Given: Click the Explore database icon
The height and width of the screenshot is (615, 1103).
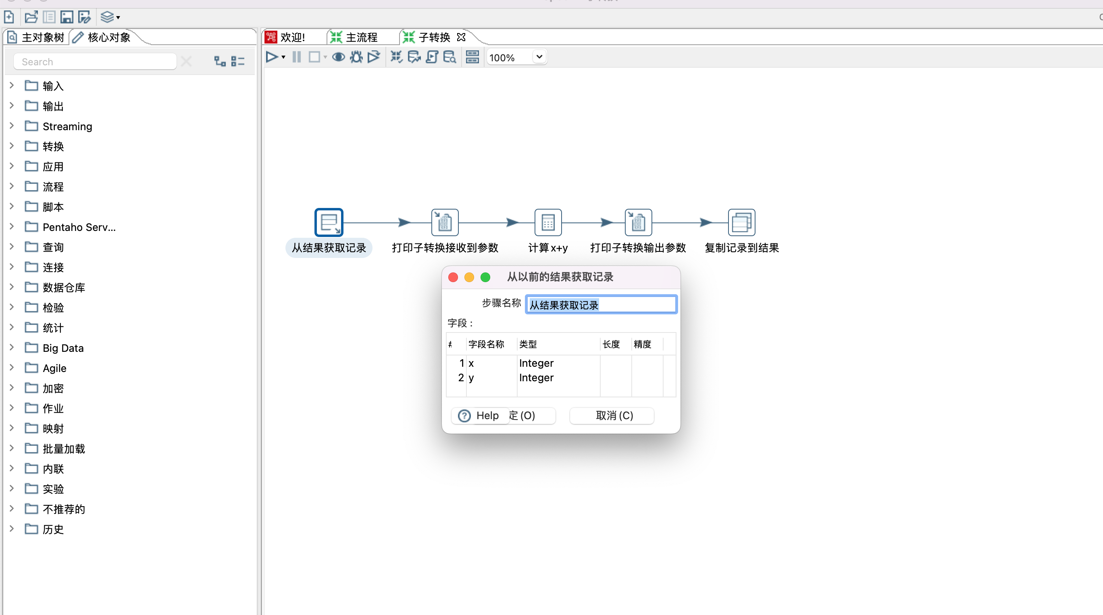Looking at the screenshot, I should click(449, 57).
